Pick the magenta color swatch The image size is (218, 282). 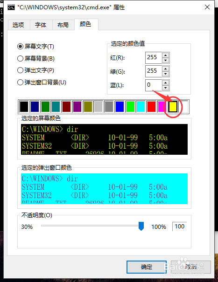(162, 107)
